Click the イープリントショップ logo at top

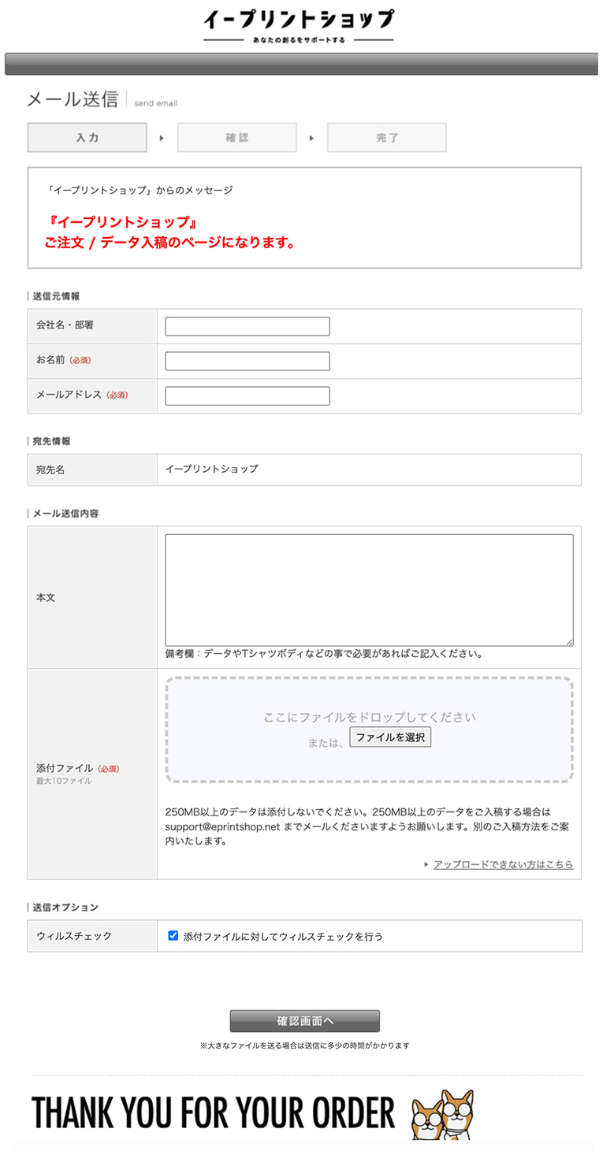(x=298, y=26)
